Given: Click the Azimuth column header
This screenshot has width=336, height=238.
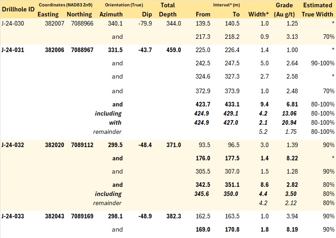Looking at the screenshot, I should 111,14.
